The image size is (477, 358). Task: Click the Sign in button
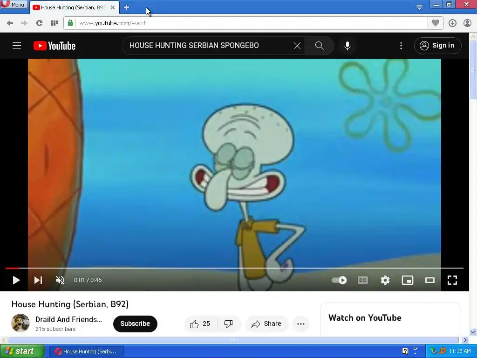click(x=437, y=46)
